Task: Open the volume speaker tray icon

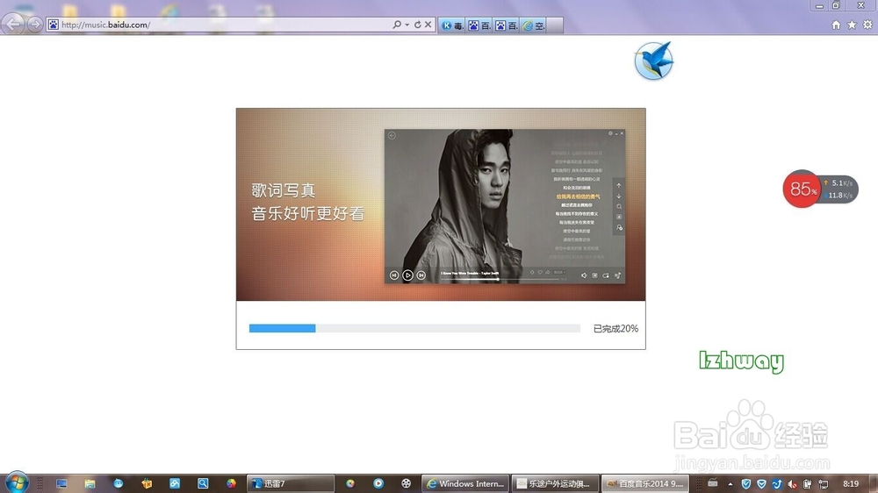Action: click(792, 483)
